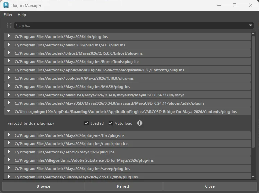Click the Close button at bottom

point(210,186)
